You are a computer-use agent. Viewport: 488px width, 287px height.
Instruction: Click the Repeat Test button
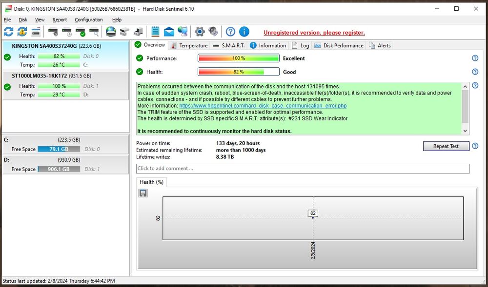[x=446, y=146]
